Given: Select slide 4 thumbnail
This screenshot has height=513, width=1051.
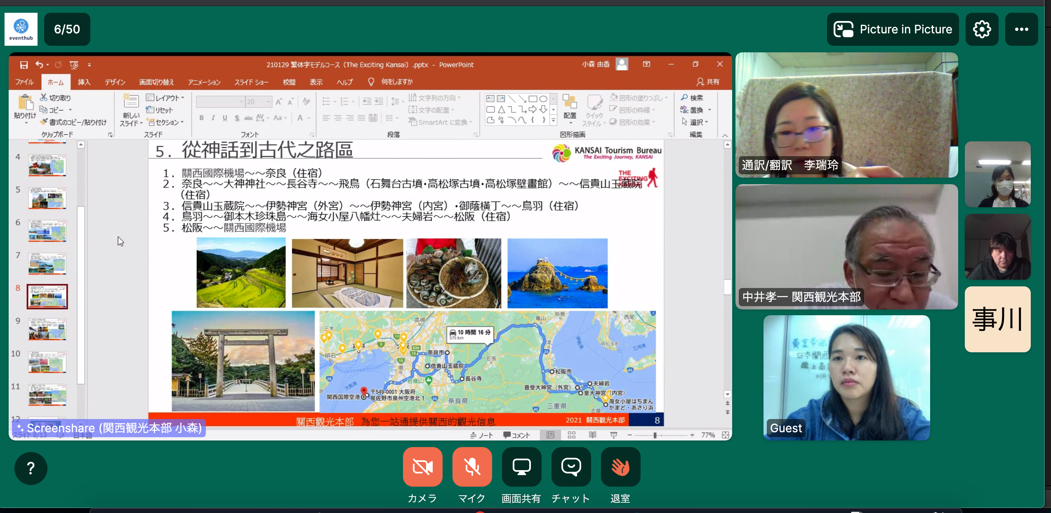Looking at the screenshot, I should pos(47,165).
